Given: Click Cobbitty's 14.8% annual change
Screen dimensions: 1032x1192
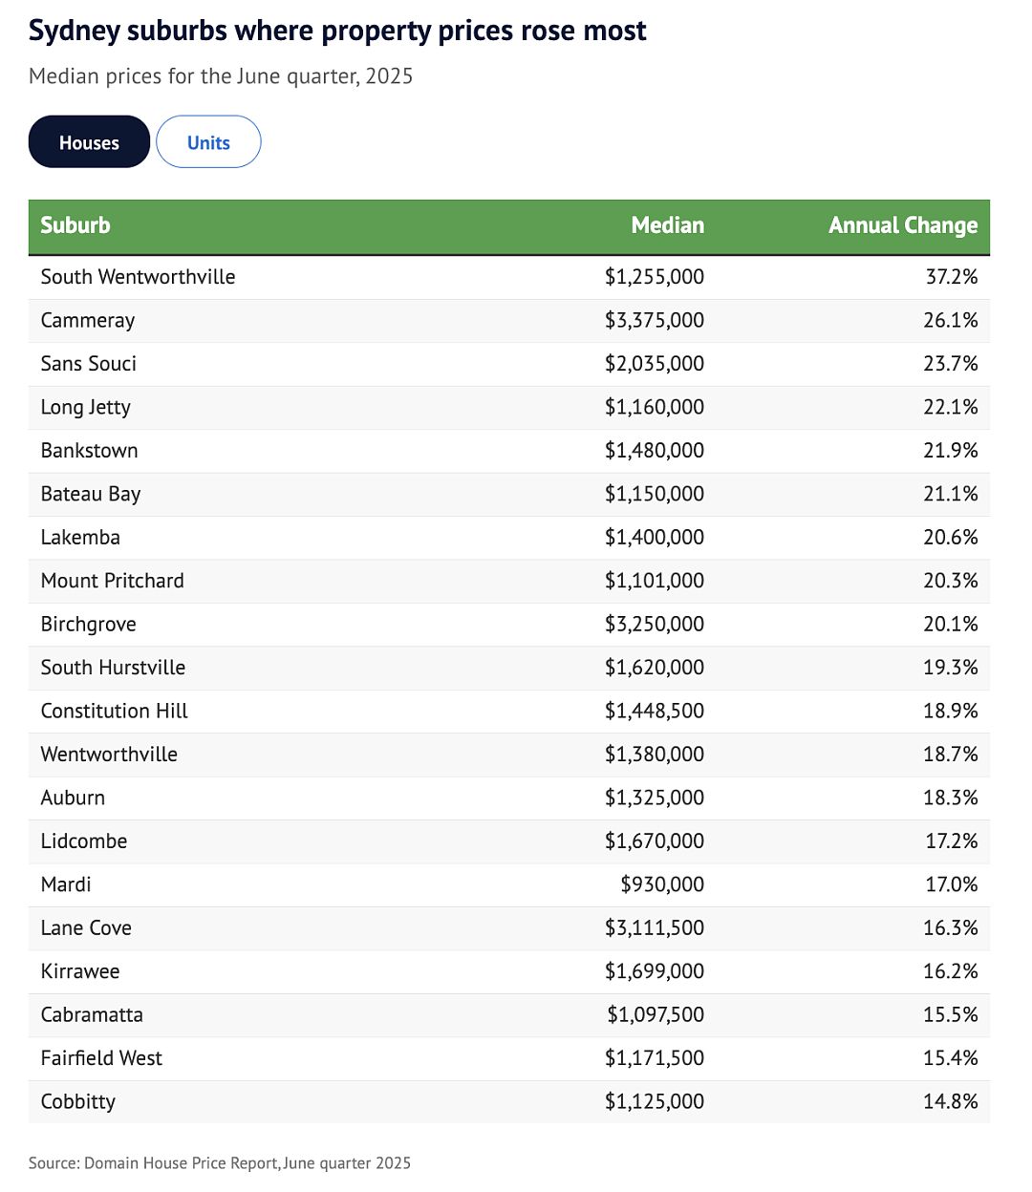Looking at the screenshot, I should [x=951, y=1102].
